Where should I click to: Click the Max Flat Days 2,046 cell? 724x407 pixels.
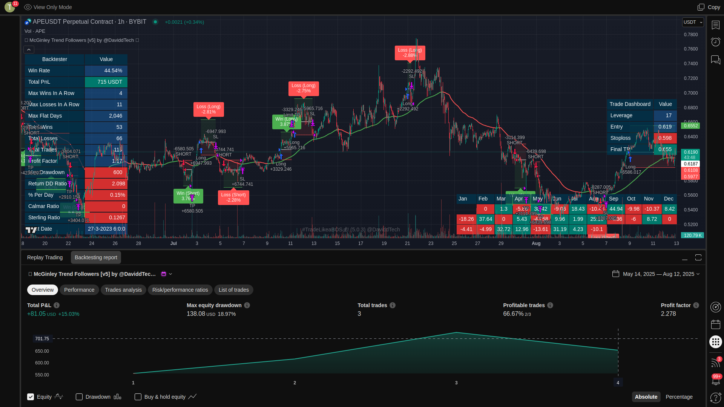click(x=106, y=116)
